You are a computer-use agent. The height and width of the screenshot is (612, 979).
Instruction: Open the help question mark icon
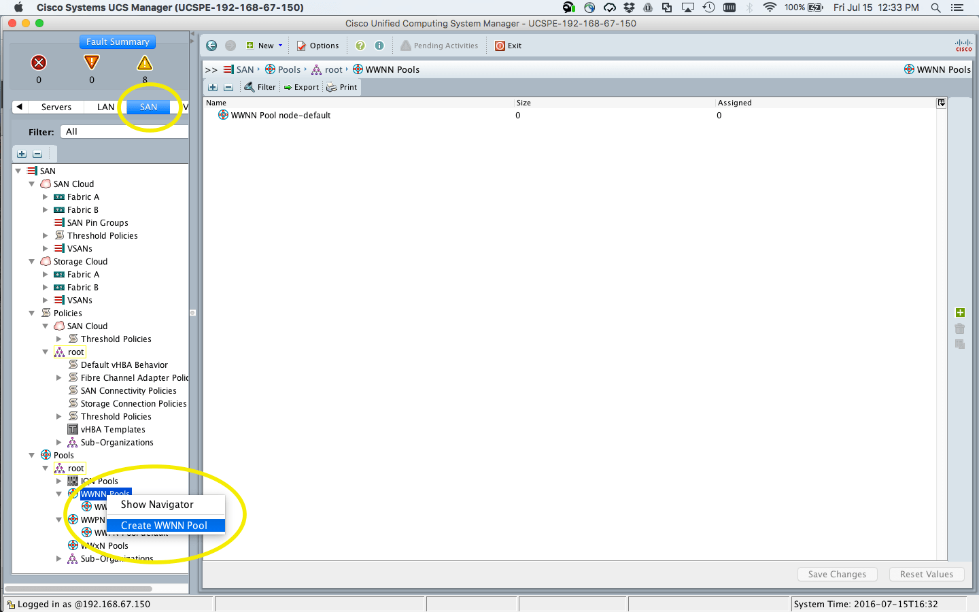(360, 46)
